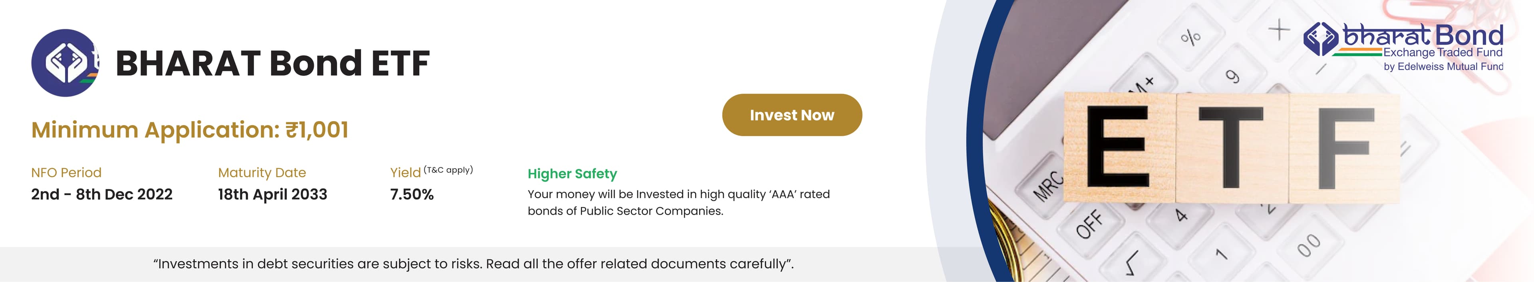Click the Maturity Date label

click(x=262, y=173)
